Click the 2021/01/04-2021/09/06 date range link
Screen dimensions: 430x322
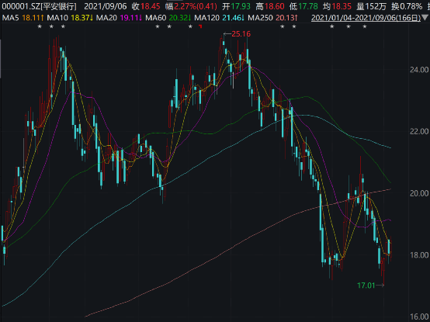click(x=366, y=18)
